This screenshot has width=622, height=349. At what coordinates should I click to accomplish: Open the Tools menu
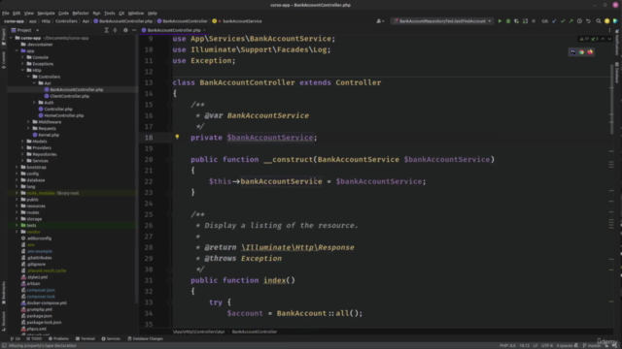point(110,13)
